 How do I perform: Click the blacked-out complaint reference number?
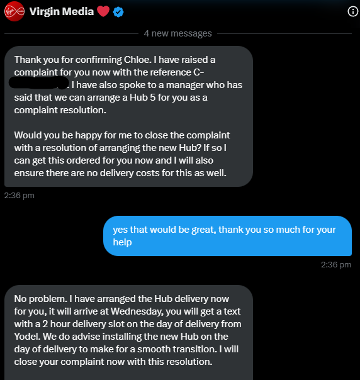point(39,82)
